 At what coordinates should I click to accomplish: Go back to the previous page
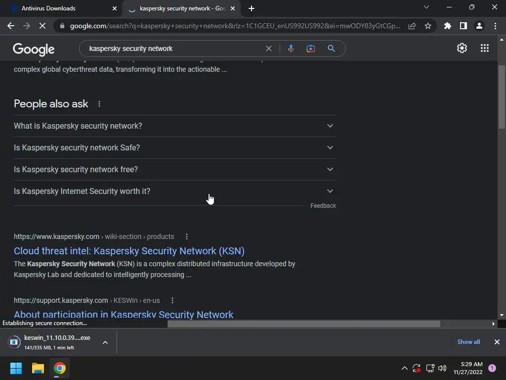[x=11, y=26]
